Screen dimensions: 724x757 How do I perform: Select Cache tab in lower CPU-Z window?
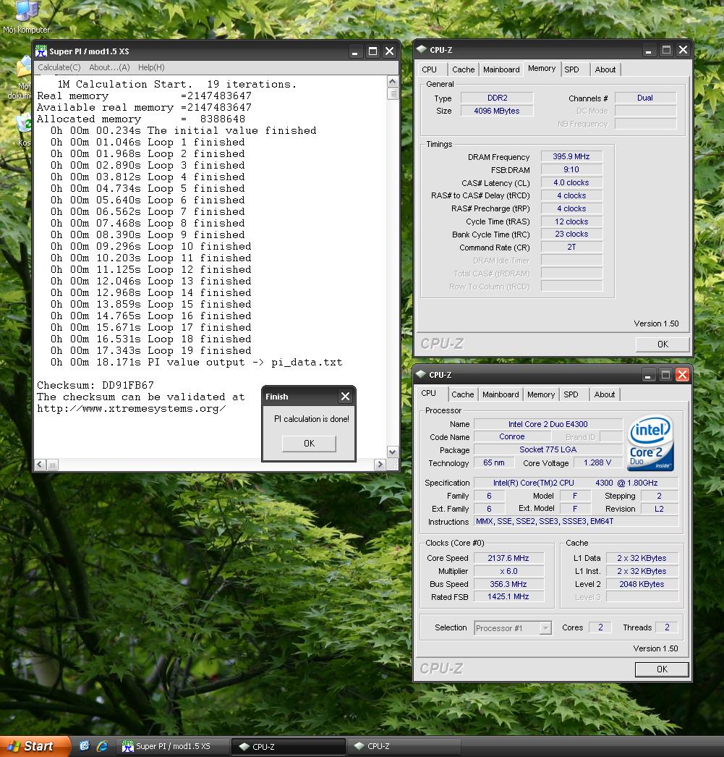[x=462, y=394]
